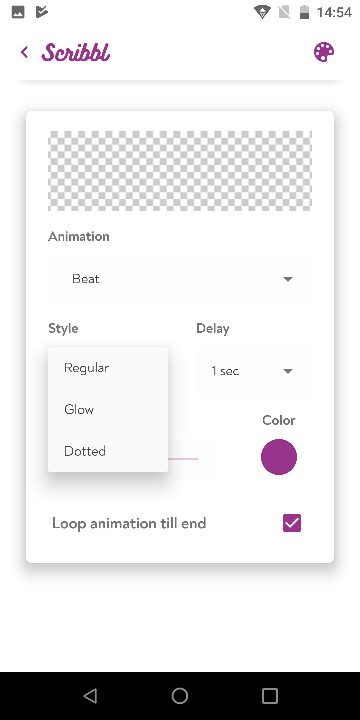This screenshot has width=360, height=720.
Task: Tap the Wi-Fi status icon
Action: pyautogui.click(x=262, y=12)
